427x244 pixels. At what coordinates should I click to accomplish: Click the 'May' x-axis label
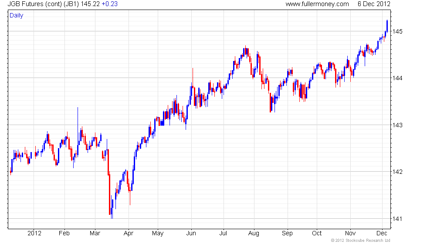pyautogui.click(x=158, y=234)
